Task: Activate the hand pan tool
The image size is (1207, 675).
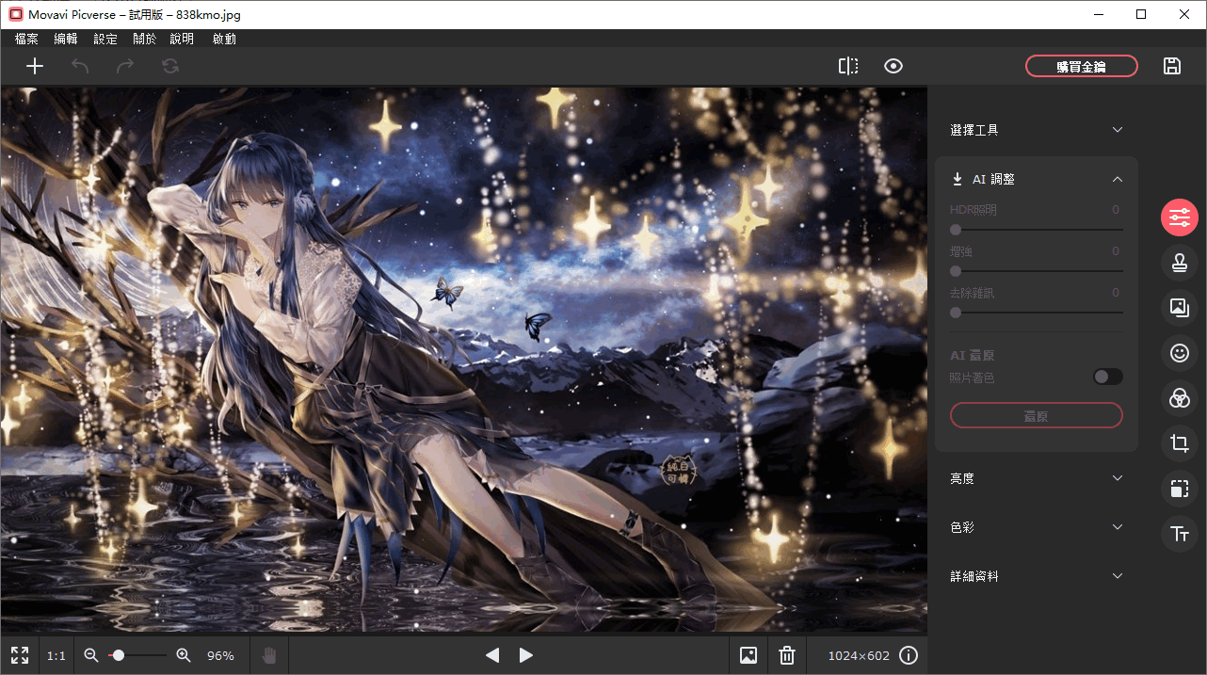Action: point(269,655)
